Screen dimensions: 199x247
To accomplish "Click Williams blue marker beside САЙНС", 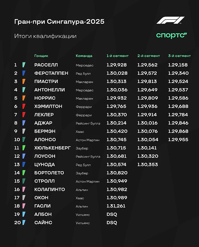I will [24, 222].
